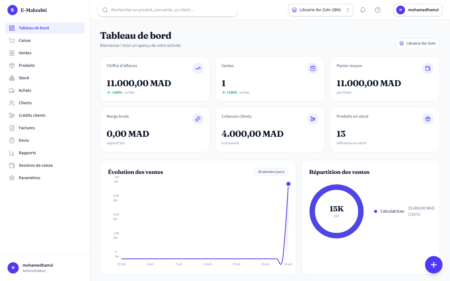This screenshot has height=281, width=450.
Task: Open Sessions de caisse
Action: click(45, 165)
